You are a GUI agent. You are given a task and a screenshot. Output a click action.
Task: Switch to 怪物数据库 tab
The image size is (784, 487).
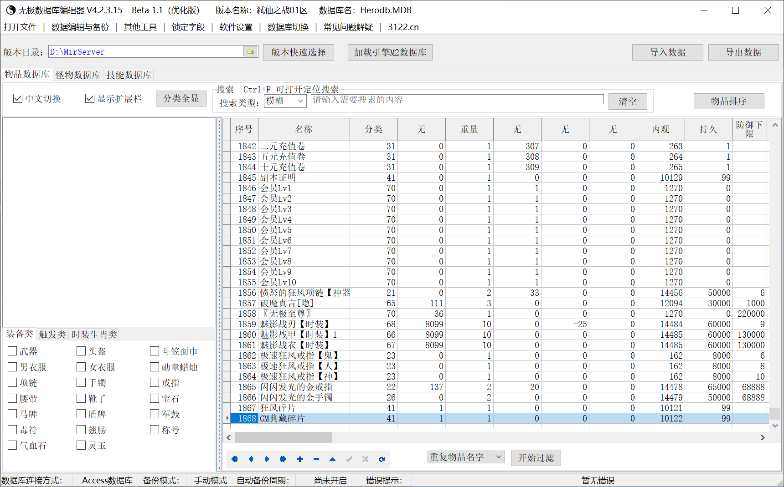coord(78,75)
